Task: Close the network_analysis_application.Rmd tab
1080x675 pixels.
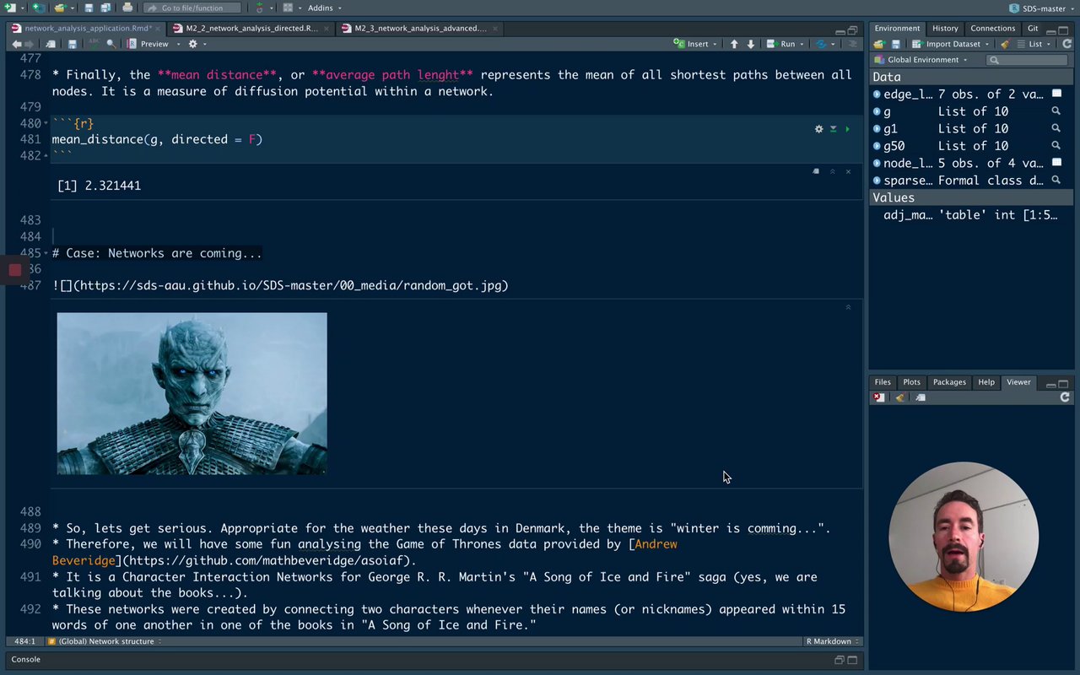Action: click(x=158, y=28)
